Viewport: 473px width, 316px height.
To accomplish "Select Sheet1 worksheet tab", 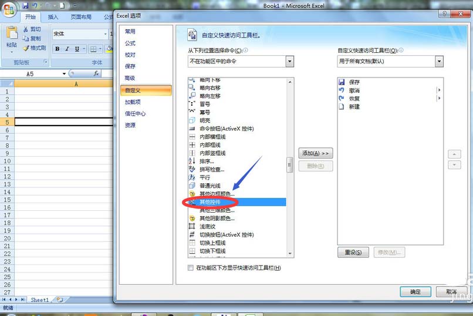I will pos(39,300).
